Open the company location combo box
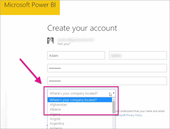Image resolution: width=170 pixels, height=129 pixels. pos(81,93)
